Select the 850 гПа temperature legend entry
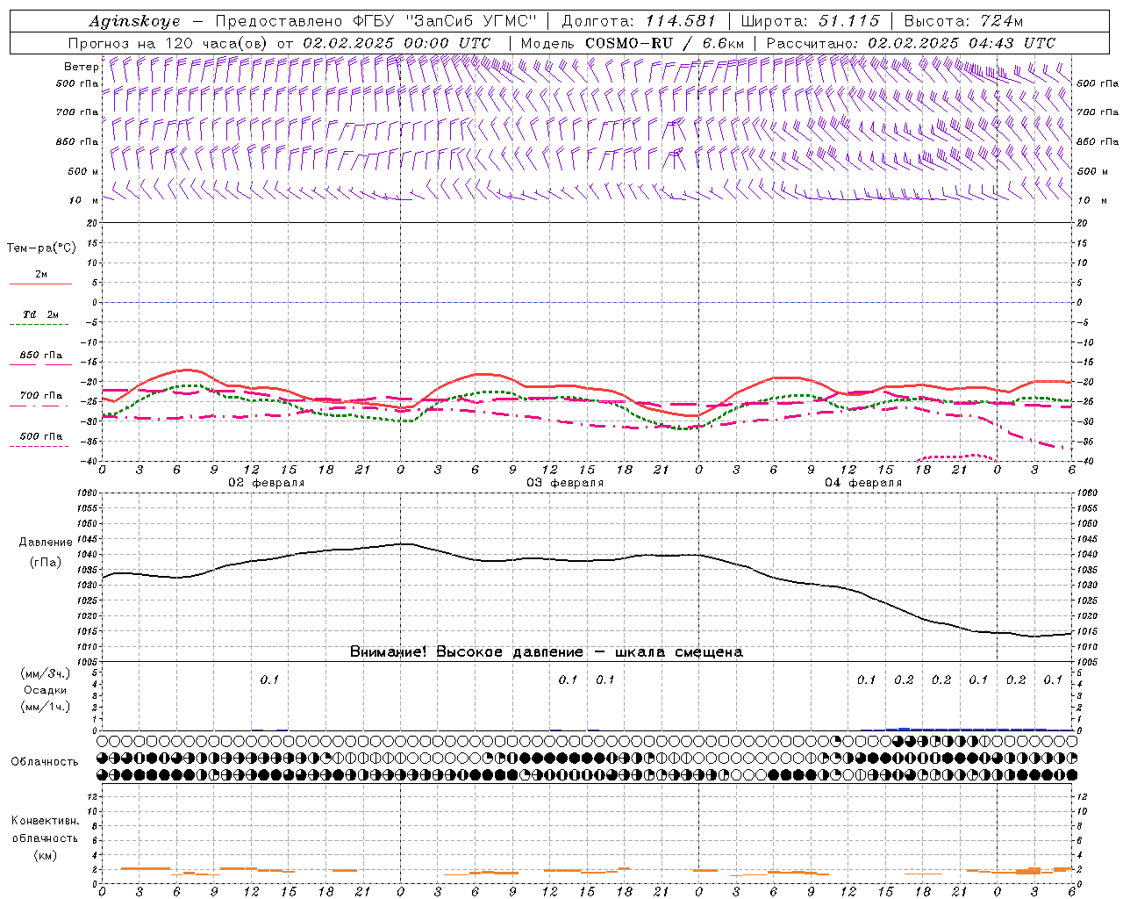The height and width of the screenshot is (899, 1123). pos(41,356)
